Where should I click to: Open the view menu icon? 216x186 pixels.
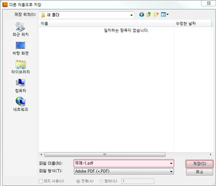pos(165,15)
